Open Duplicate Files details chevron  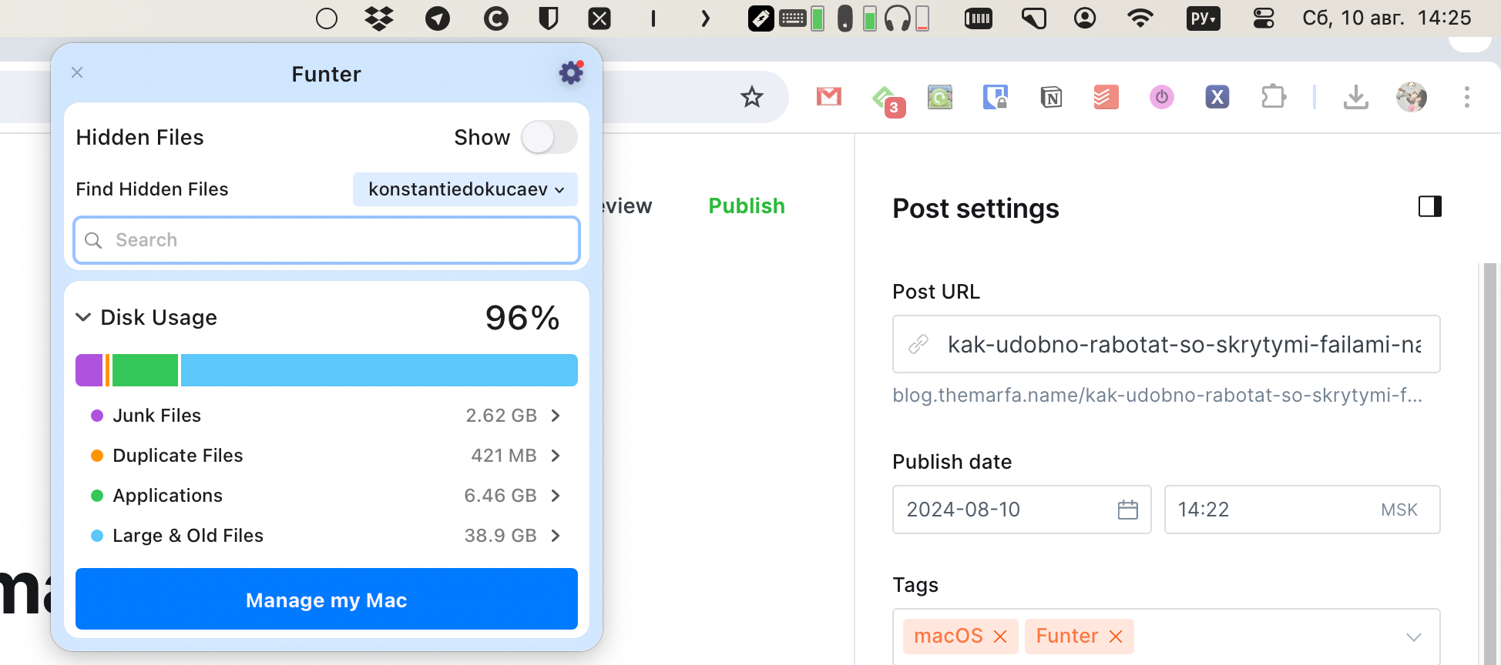coord(556,456)
